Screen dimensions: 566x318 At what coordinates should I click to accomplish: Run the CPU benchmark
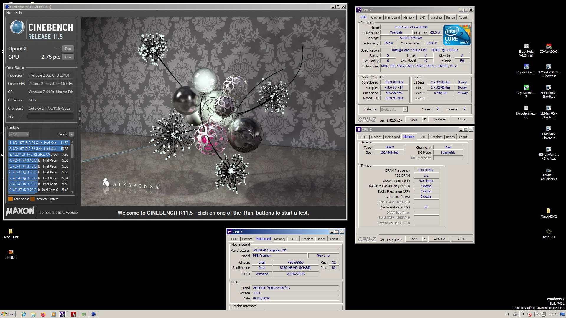pos(68,57)
